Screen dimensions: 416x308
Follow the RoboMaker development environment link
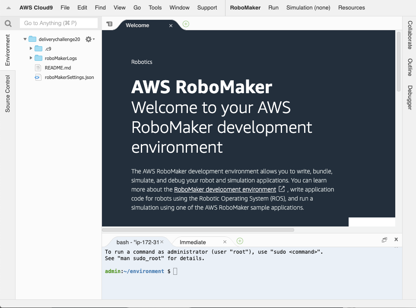[225, 189]
